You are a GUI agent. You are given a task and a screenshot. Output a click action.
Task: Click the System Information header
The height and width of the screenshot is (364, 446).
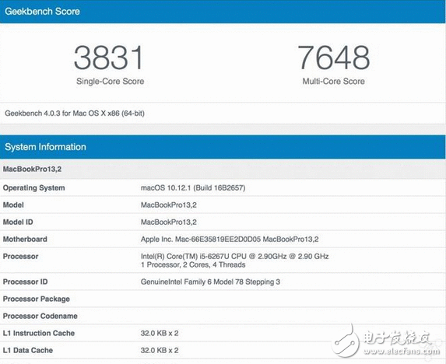223,147
